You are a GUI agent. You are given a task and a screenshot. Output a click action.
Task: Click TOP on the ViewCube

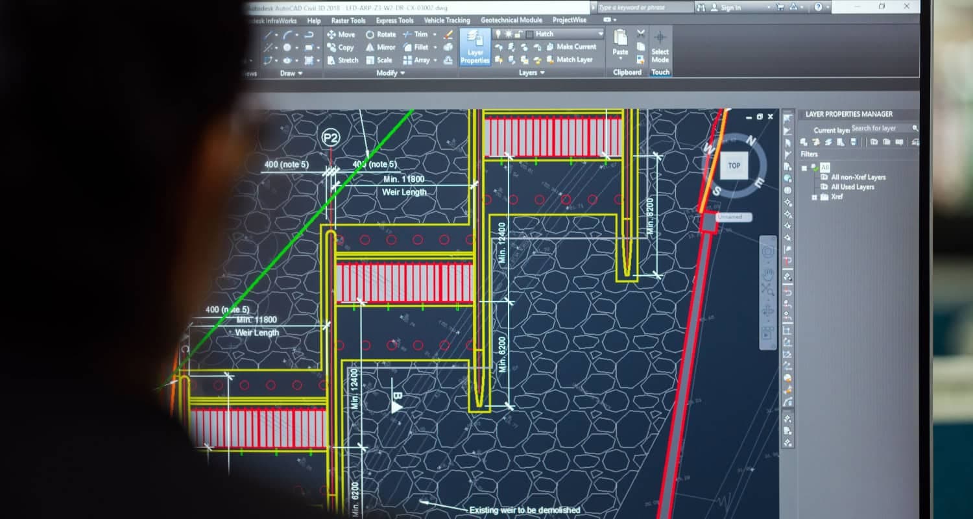pos(734,165)
